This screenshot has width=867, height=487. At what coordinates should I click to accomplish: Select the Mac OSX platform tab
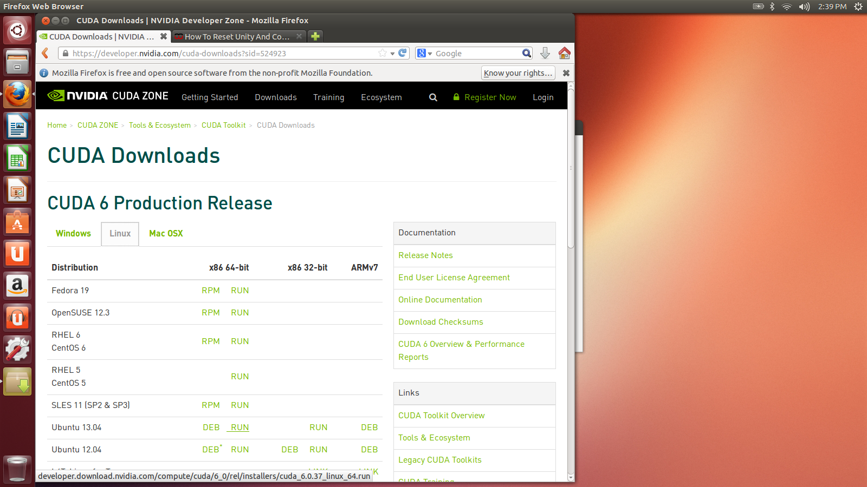point(166,233)
